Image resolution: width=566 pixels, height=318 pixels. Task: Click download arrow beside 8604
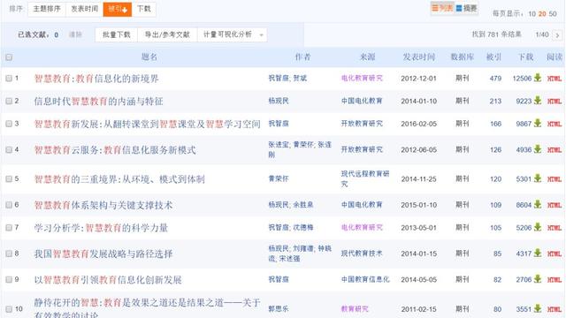[538, 204]
